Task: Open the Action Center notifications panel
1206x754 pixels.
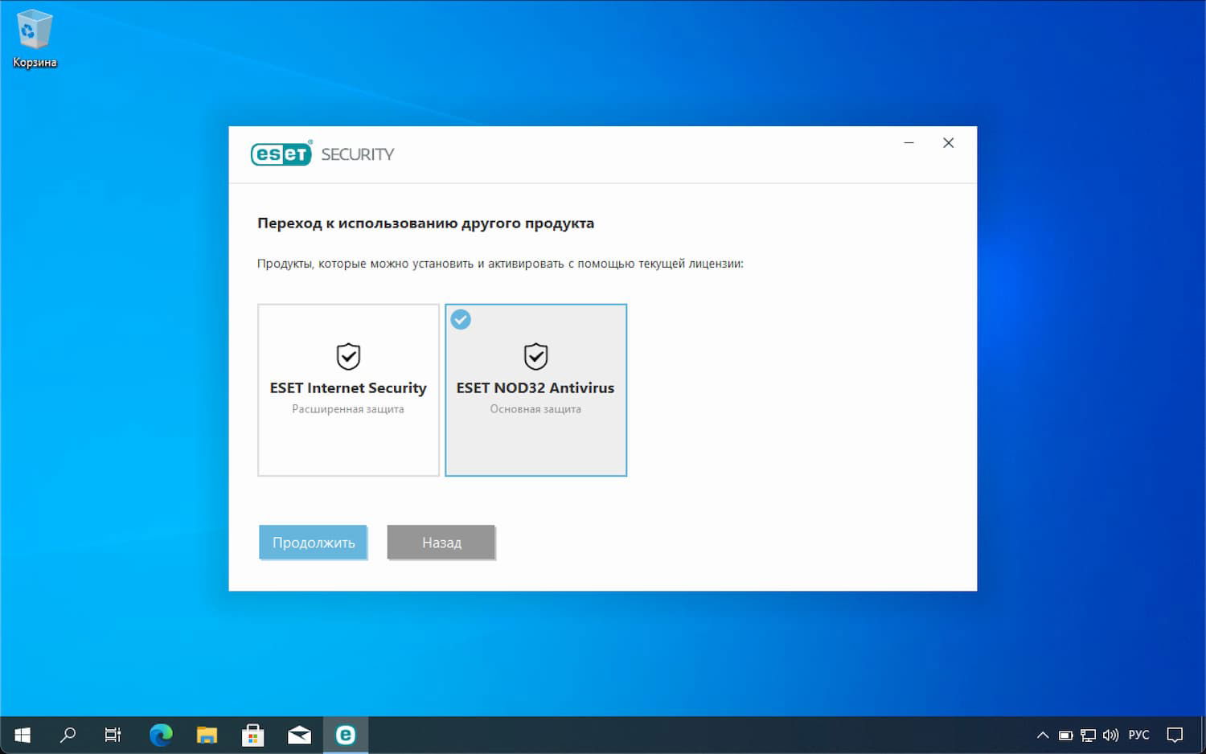Action: [1174, 734]
